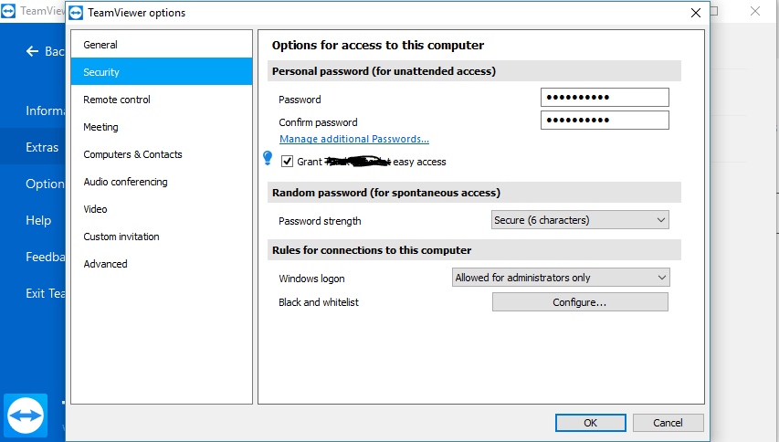Click into the Confirm password field
This screenshot has width=779, height=442.
605,121
